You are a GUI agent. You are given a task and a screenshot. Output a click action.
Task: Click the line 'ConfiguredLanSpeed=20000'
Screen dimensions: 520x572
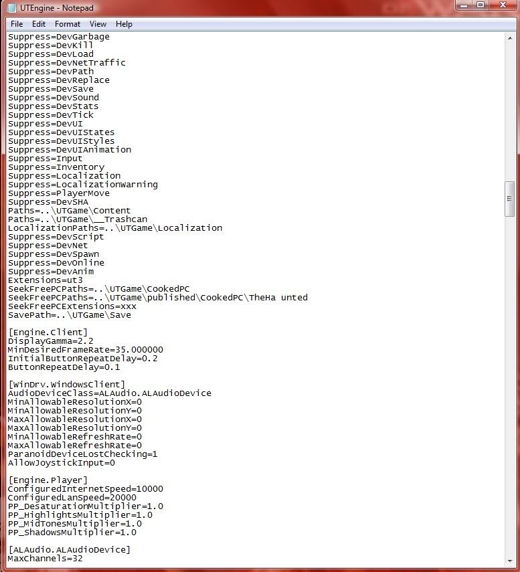pos(72,498)
